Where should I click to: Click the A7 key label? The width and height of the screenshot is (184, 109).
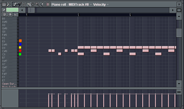click(x=4, y=64)
